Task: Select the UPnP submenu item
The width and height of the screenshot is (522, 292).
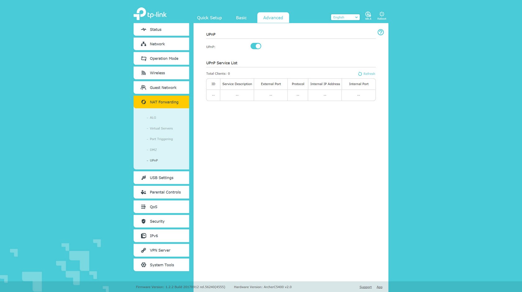Action: [153, 161]
